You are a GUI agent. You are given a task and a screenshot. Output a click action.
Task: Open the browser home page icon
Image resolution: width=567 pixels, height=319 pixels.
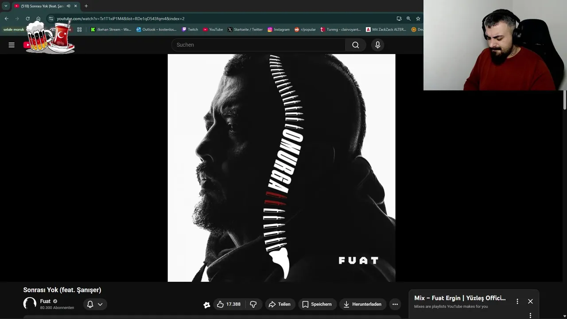[x=38, y=19]
